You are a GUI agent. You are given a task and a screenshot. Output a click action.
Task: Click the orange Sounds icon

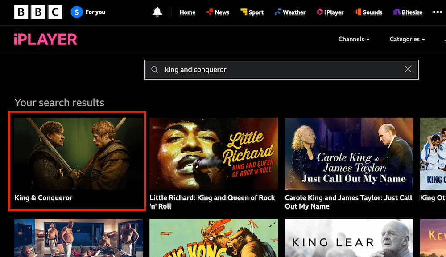pyautogui.click(x=358, y=12)
